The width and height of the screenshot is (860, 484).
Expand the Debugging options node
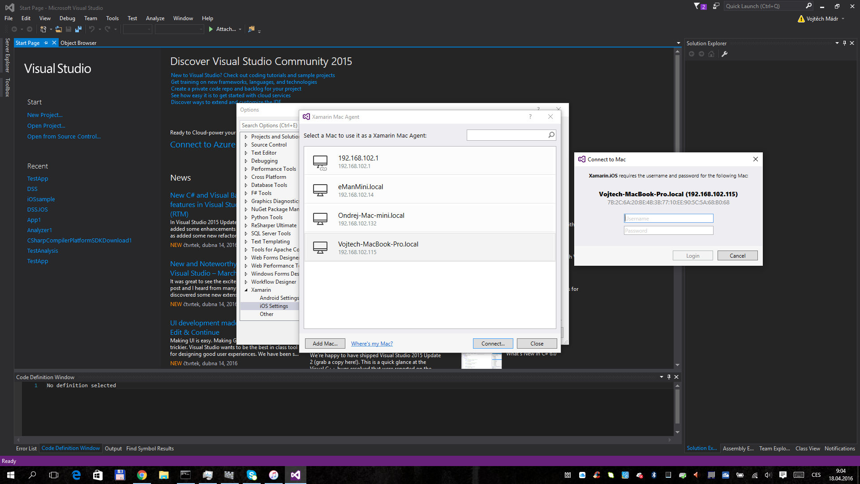coord(246,161)
